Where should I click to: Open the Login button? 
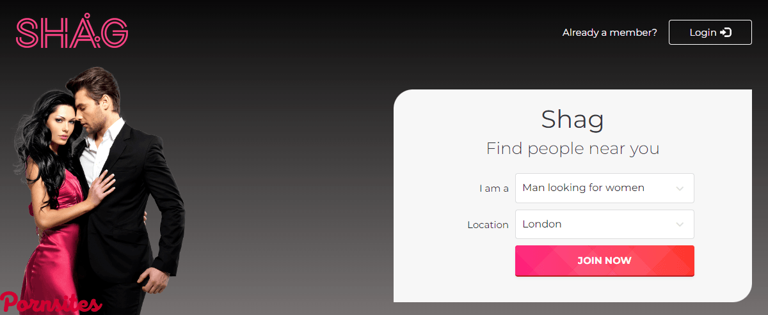(710, 32)
